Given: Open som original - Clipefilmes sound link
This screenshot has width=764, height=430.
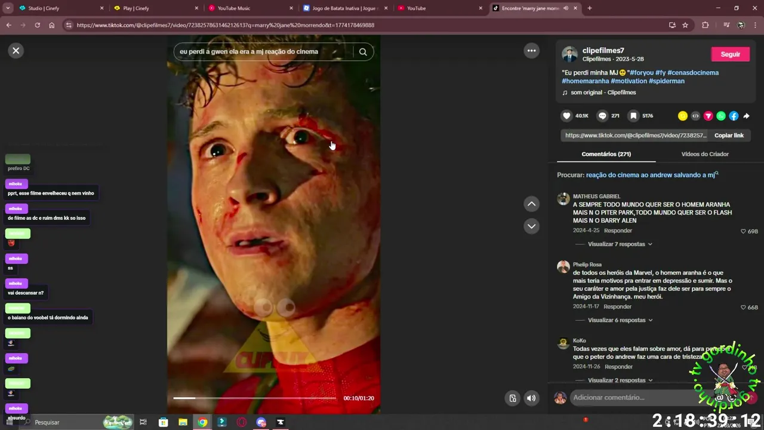Looking at the screenshot, I should [x=603, y=93].
